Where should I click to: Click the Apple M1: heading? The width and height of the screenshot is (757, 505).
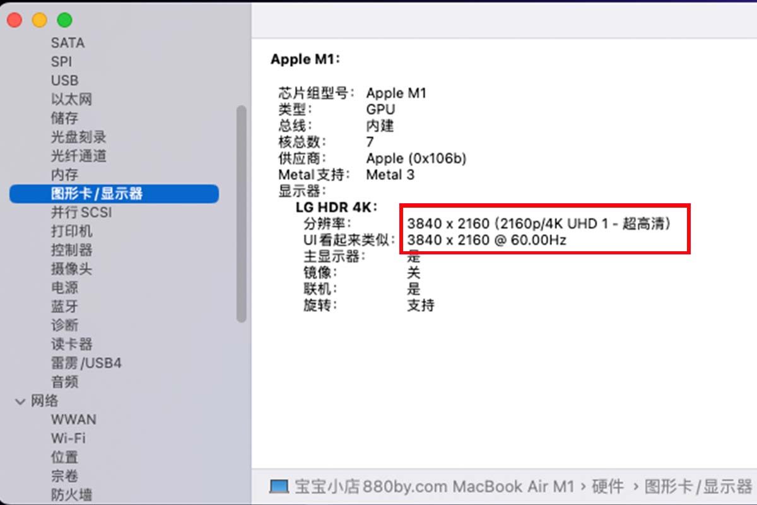click(305, 59)
